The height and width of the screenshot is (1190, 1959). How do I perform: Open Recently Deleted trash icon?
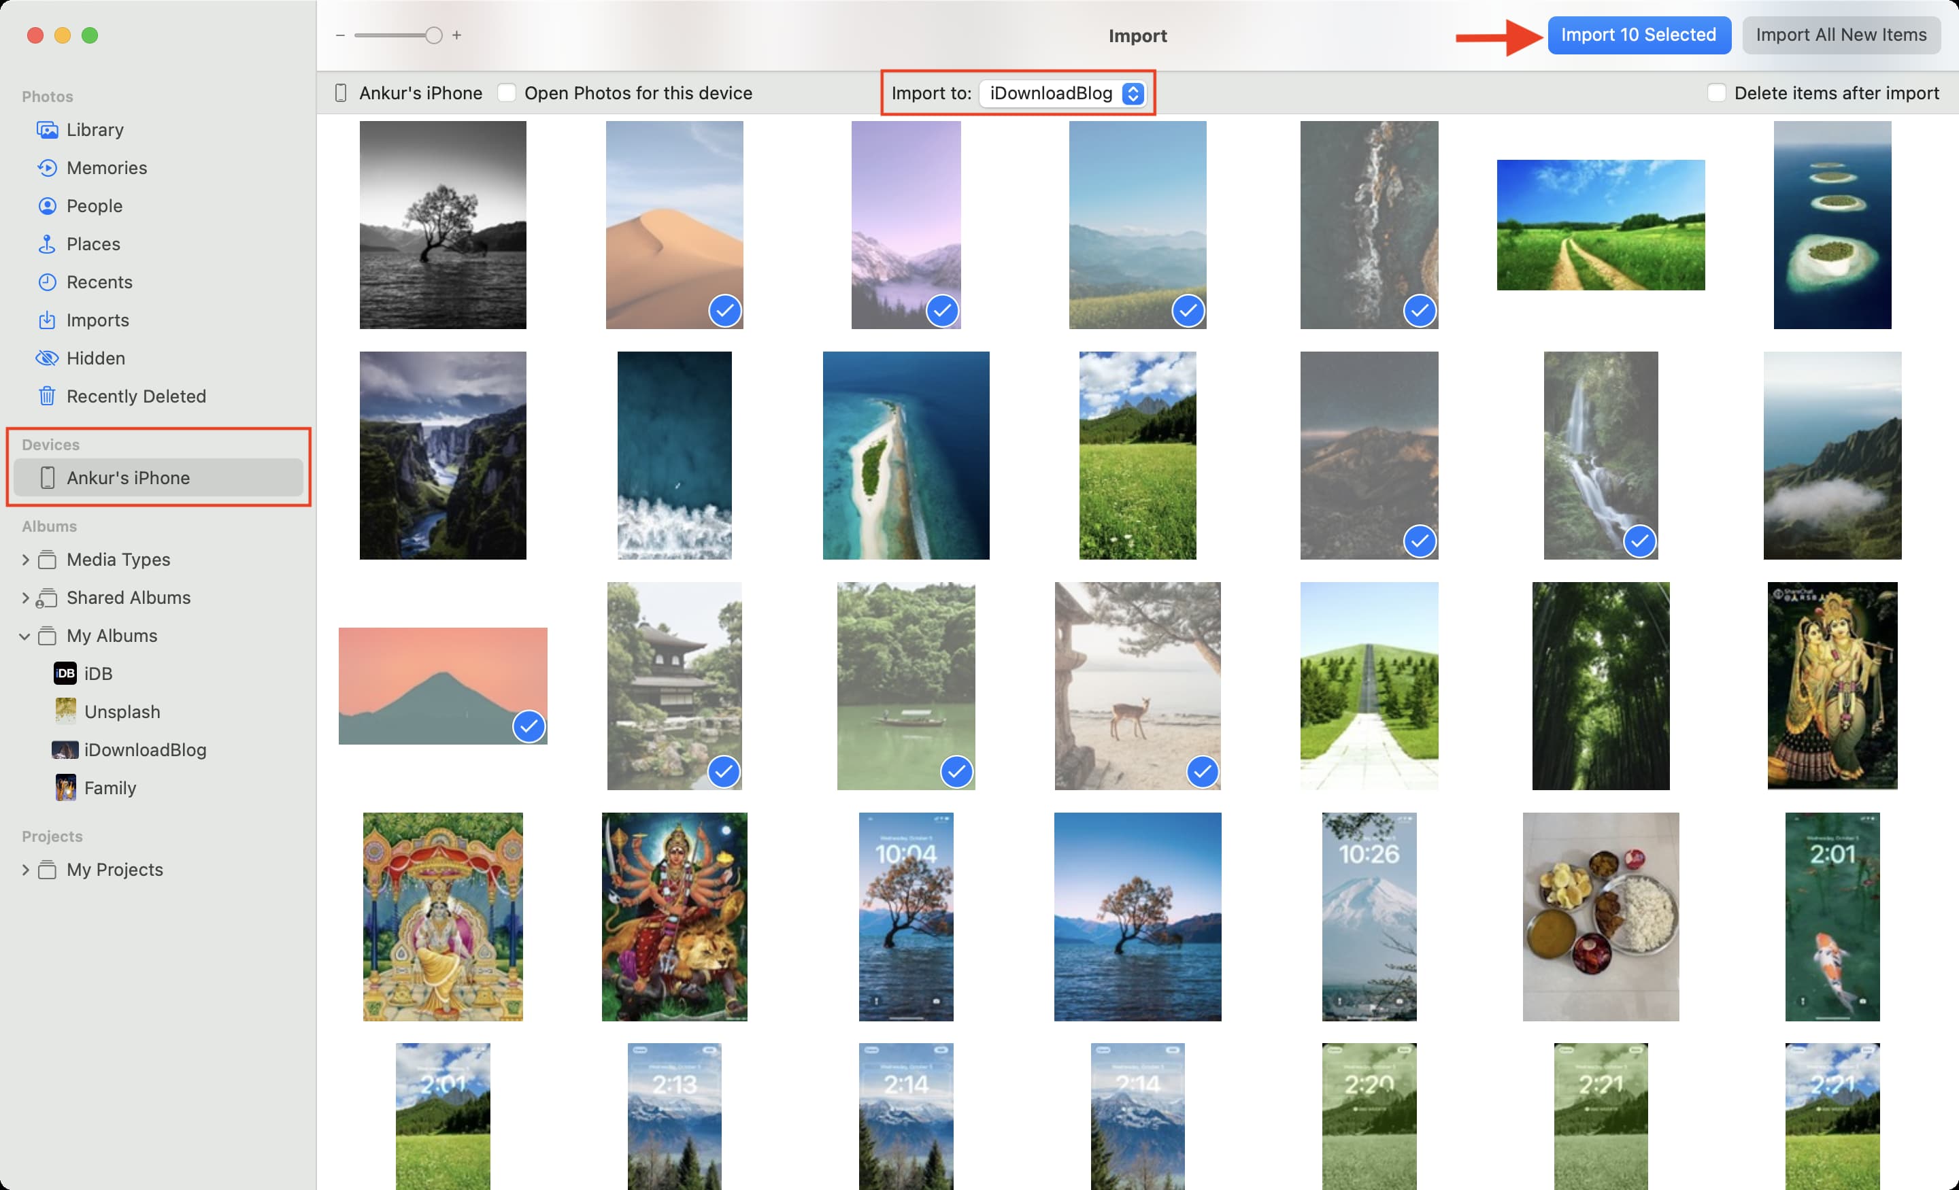[x=48, y=396]
